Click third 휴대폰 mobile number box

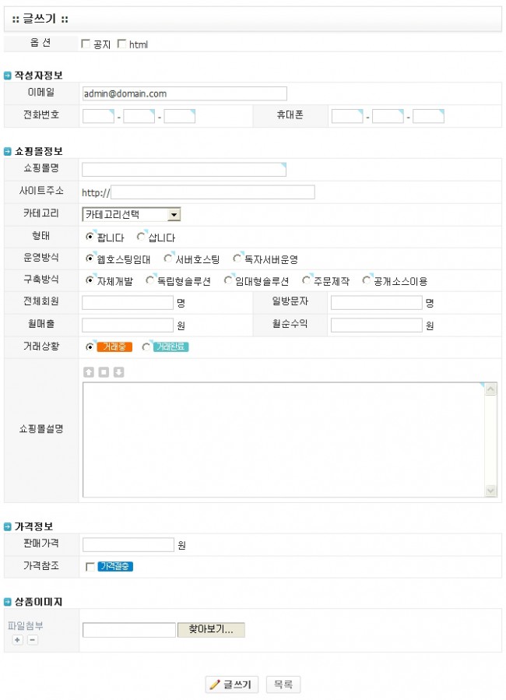428,116
